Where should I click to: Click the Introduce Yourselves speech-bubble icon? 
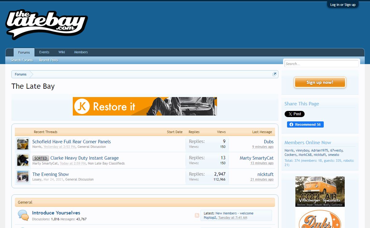23,215
